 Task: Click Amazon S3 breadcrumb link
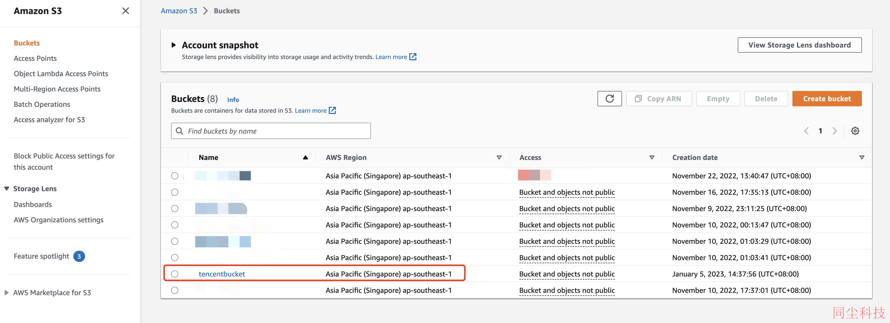click(x=179, y=11)
